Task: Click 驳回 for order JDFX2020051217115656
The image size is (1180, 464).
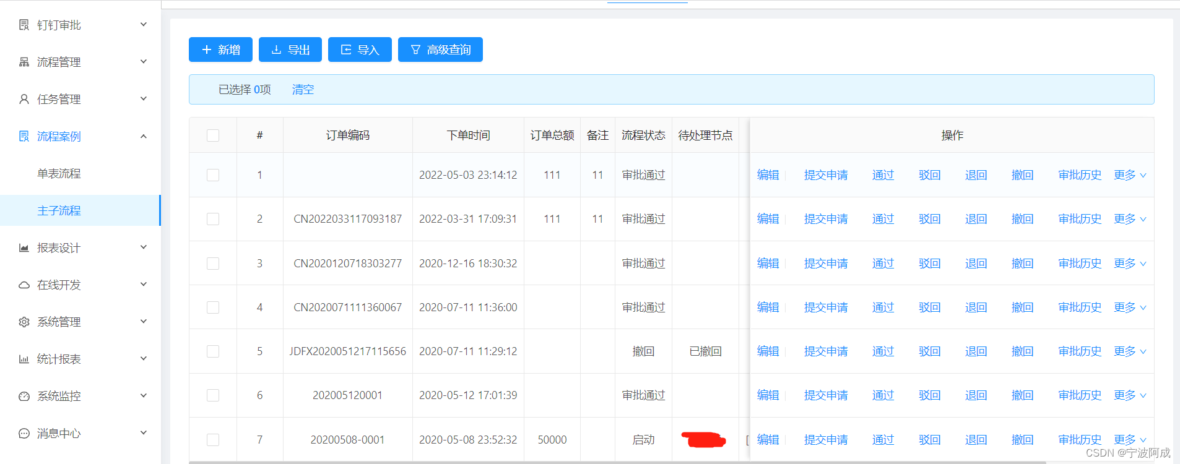Action: pyautogui.click(x=929, y=351)
